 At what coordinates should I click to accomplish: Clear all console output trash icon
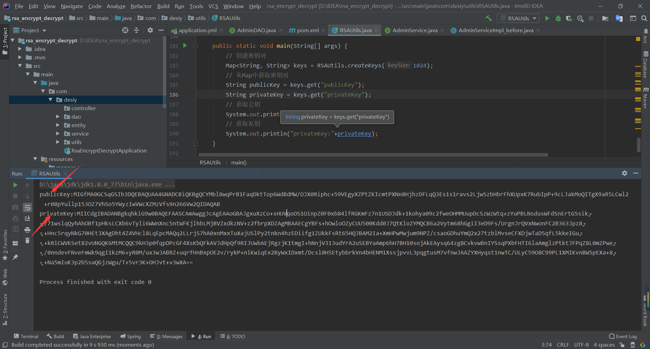[x=27, y=241]
